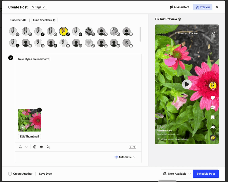The width and height of the screenshot is (228, 182).
Task: Click the bookmark icon in preview
Action: coord(213,117)
